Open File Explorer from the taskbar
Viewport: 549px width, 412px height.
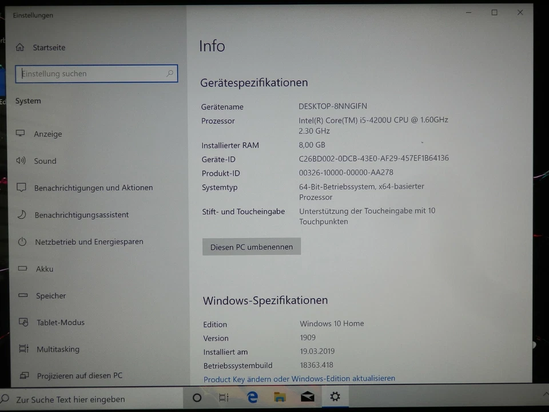pyautogui.click(x=279, y=397)
